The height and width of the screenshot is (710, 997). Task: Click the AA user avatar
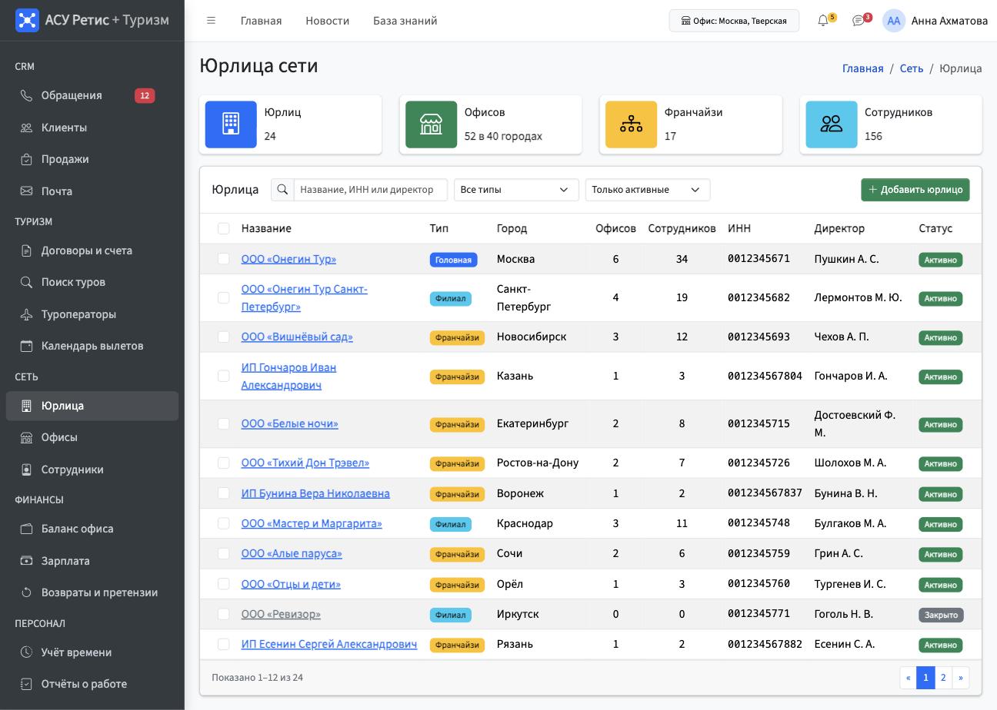(x=893, y=21)
